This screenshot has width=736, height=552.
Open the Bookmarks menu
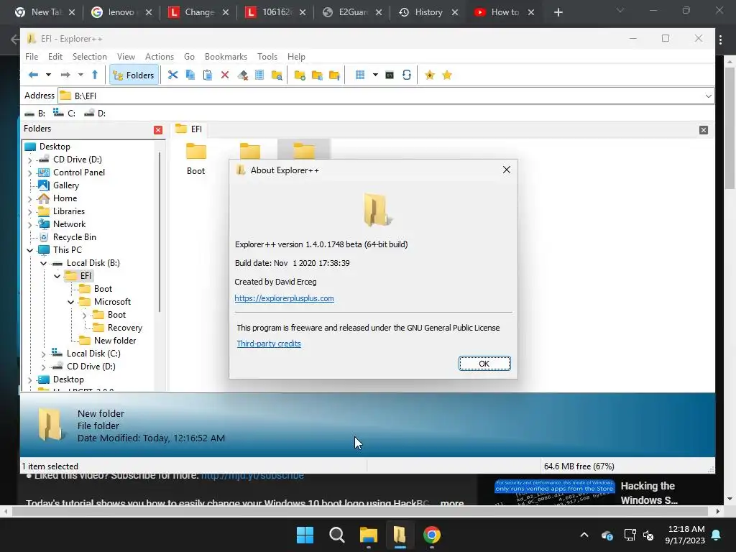click(226, 56)
